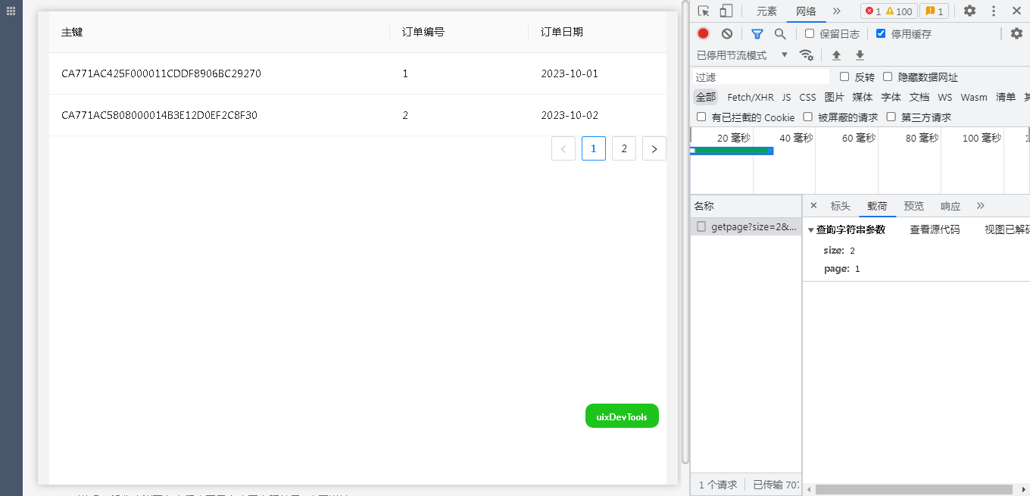Click the red record network log button
1030x496 pixels.
[x=703, y=33]
